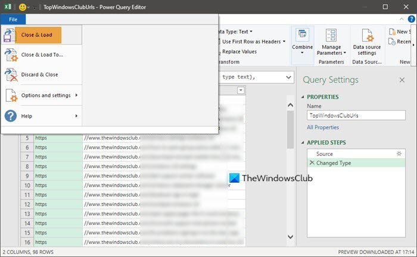Click 2 COLUMNS, 98 ROWS status text

[28, 252]
